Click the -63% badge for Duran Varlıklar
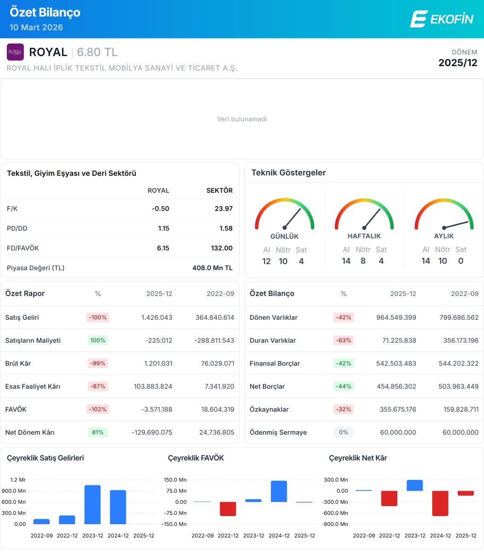The width and height of the screenshot is (484, 552). tap(344, 340)
